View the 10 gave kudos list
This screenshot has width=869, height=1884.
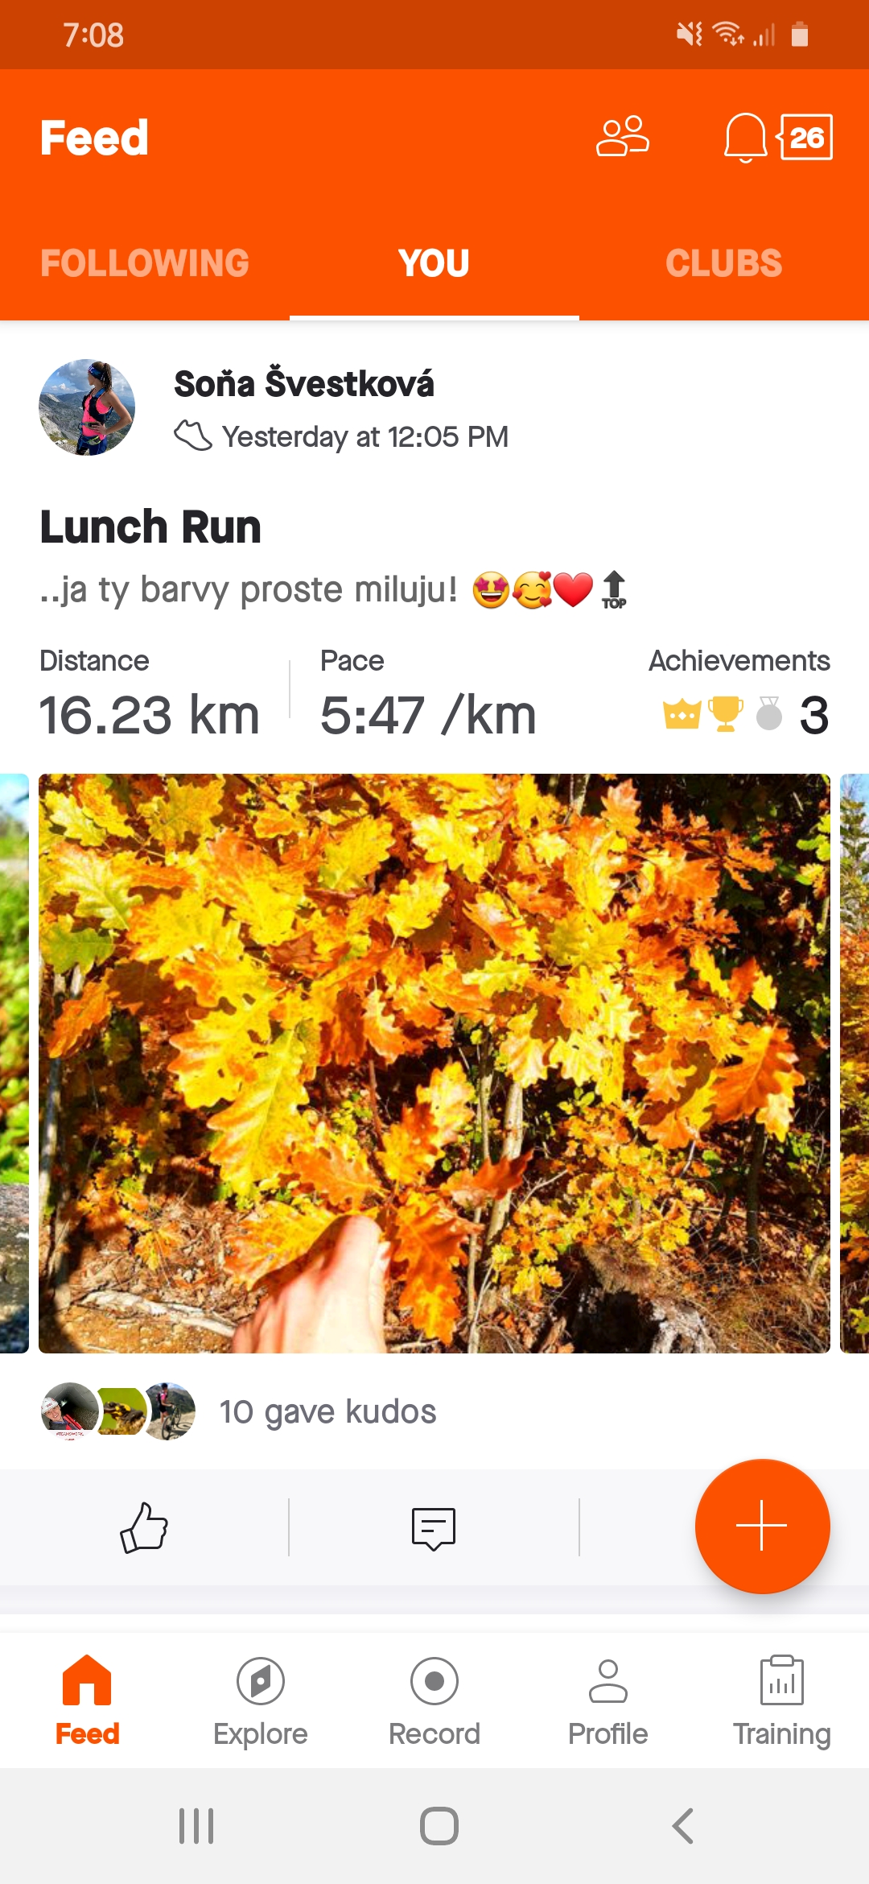coord(327,1411)
